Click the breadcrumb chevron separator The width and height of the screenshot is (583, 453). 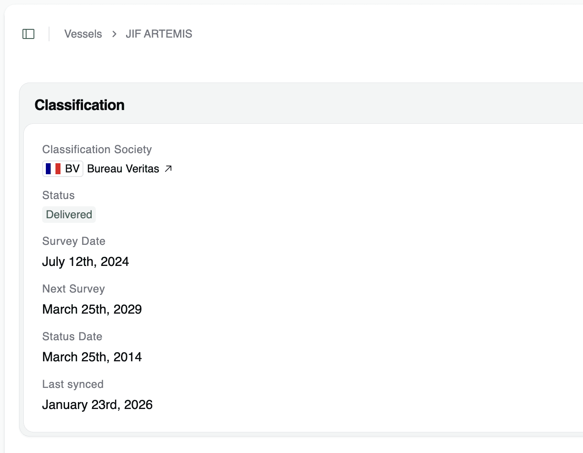pos(114,34)
